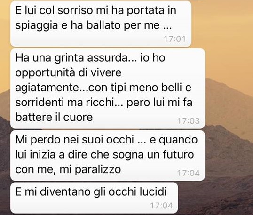Click the 17:04 timestamp on 'occhi lucidi' message

click(161, 206)
